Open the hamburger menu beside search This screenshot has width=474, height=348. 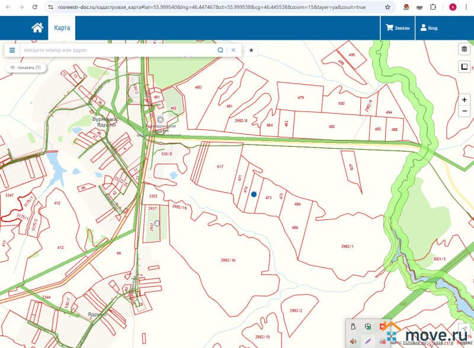point(12,50)
